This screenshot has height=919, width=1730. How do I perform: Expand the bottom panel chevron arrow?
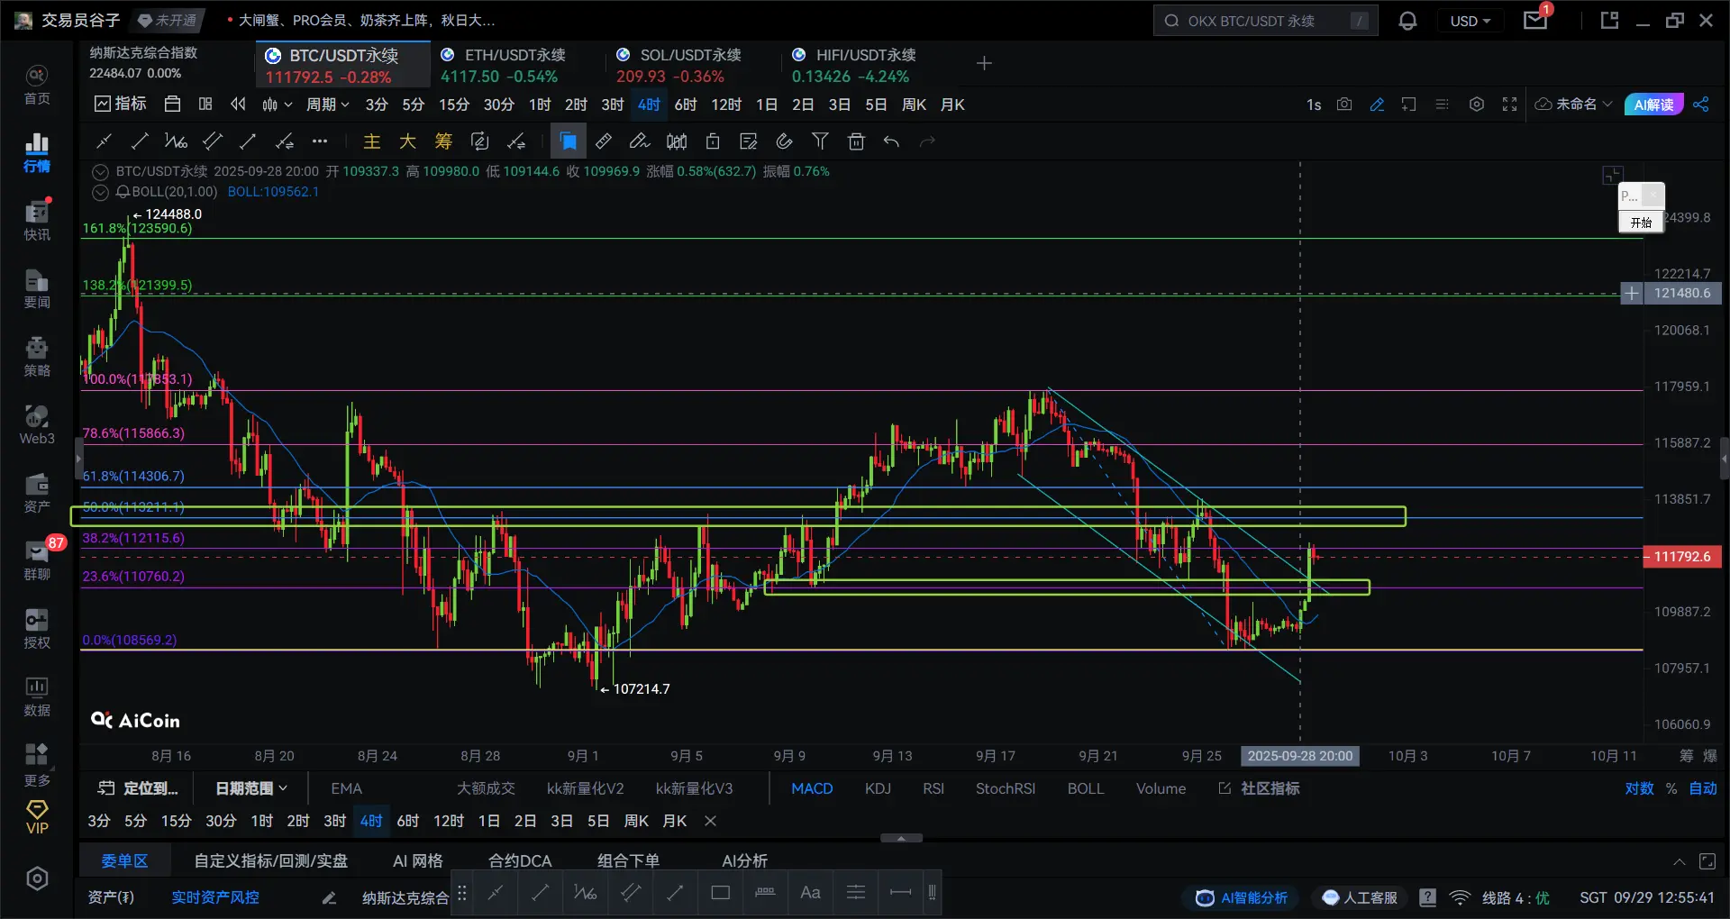tap(1680, 862)
